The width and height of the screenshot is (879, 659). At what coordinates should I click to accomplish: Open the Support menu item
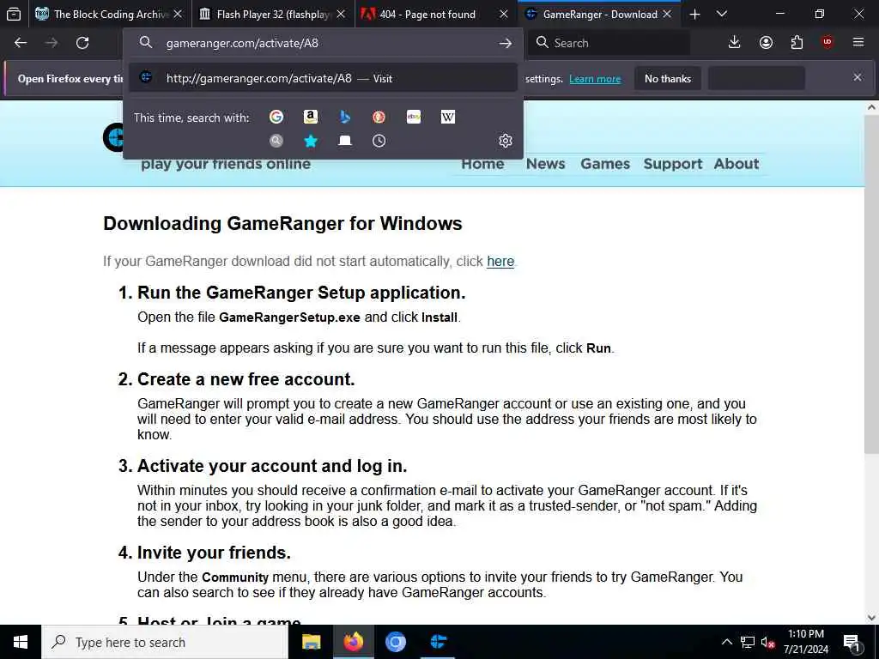[x=673, y=164]
